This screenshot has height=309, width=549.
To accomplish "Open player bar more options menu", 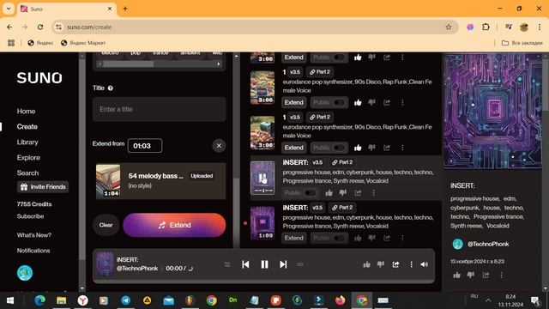I will point(411,264).
